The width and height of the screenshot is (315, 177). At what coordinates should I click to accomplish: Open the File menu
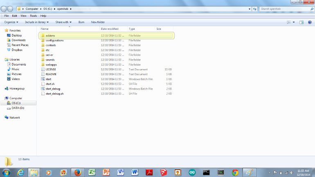[7, 16]
